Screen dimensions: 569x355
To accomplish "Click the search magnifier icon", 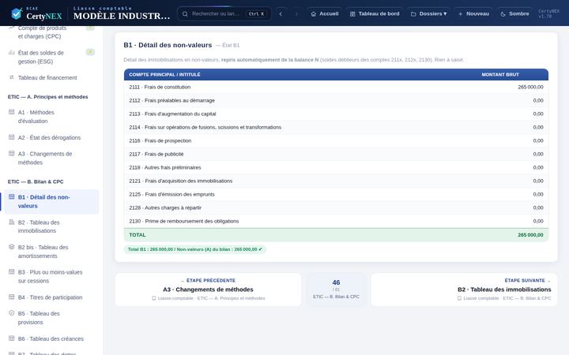I will pyautogui.click(x=185, y=13).
